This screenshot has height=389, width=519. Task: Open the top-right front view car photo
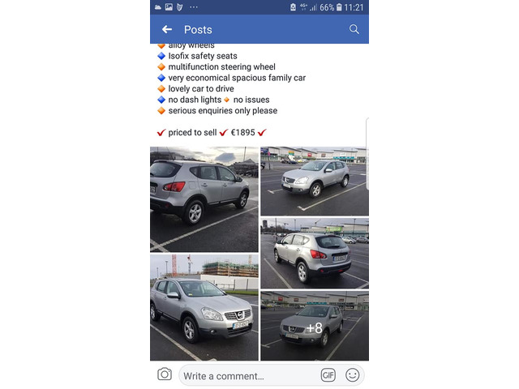click(315, 182)
